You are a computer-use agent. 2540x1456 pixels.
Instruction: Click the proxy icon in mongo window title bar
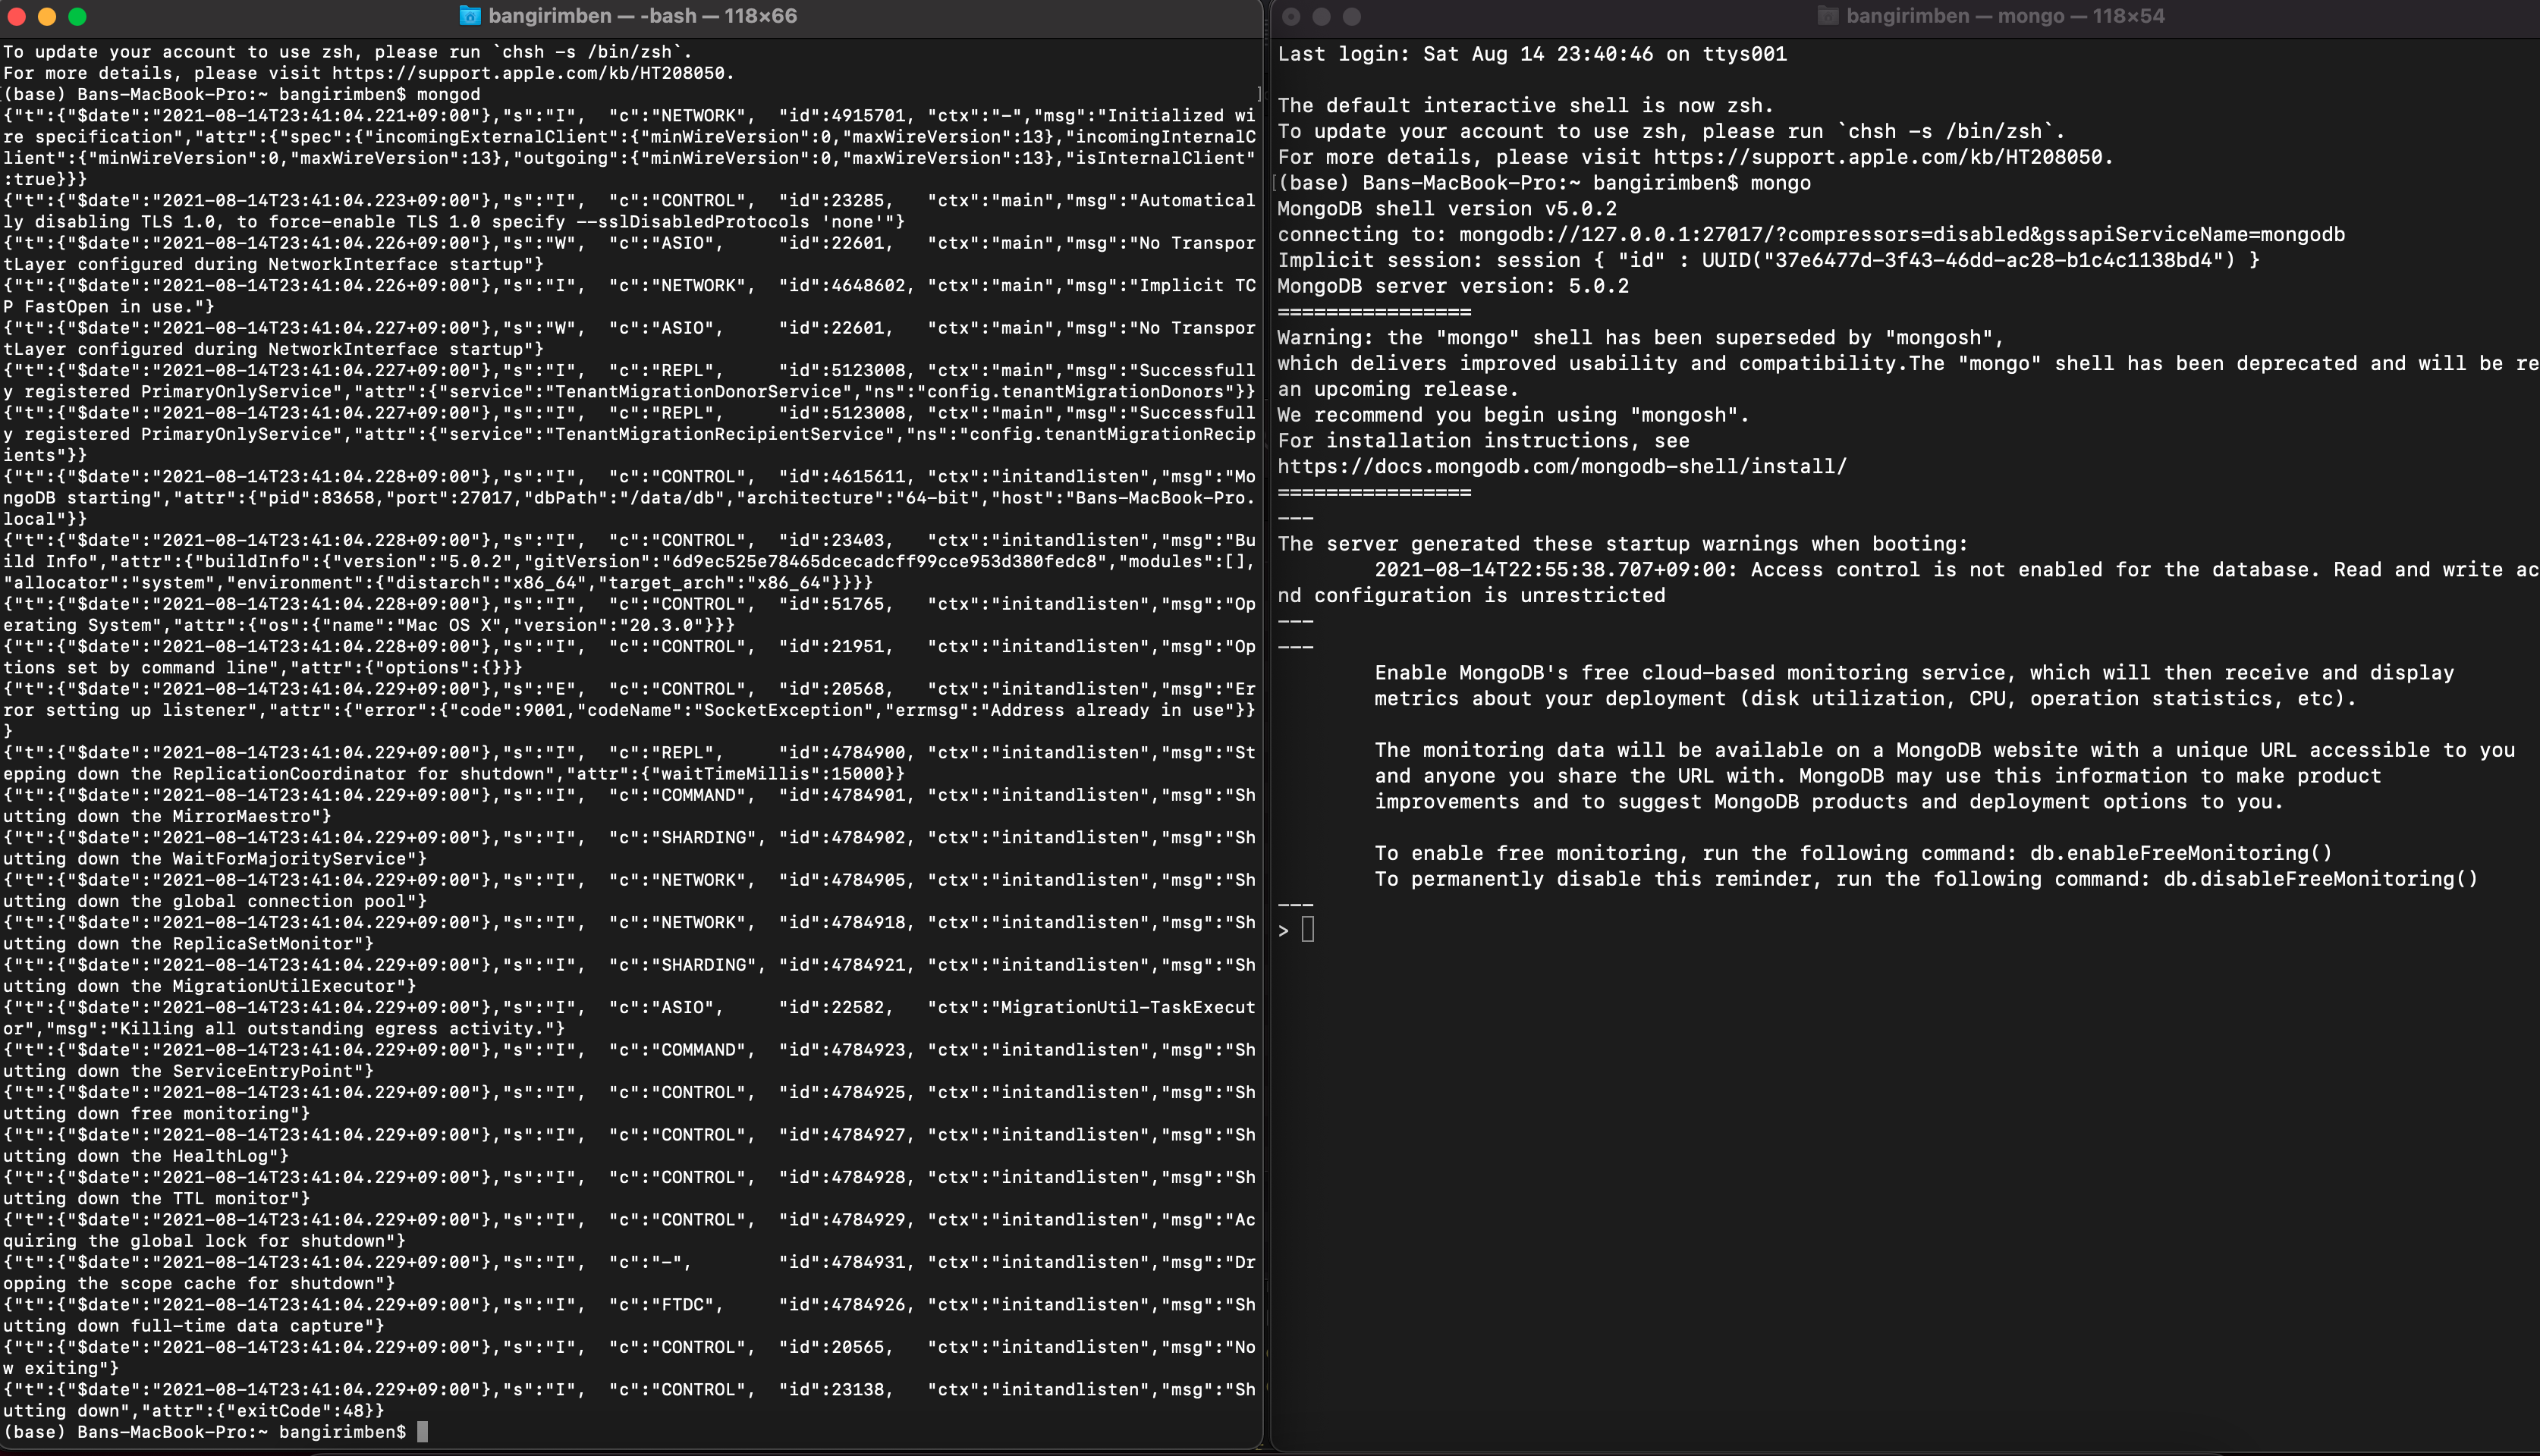tap(1828, 16)
